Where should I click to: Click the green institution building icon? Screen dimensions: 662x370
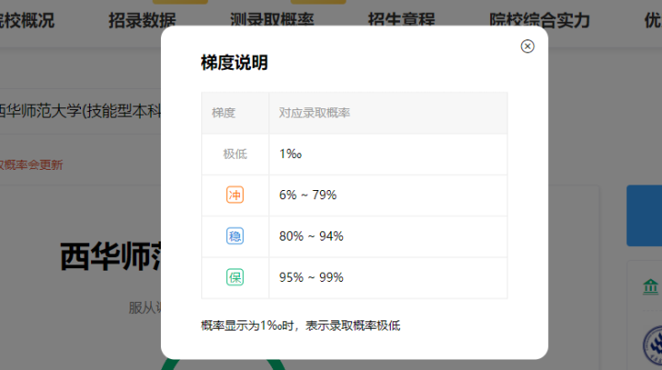(651, 286)
